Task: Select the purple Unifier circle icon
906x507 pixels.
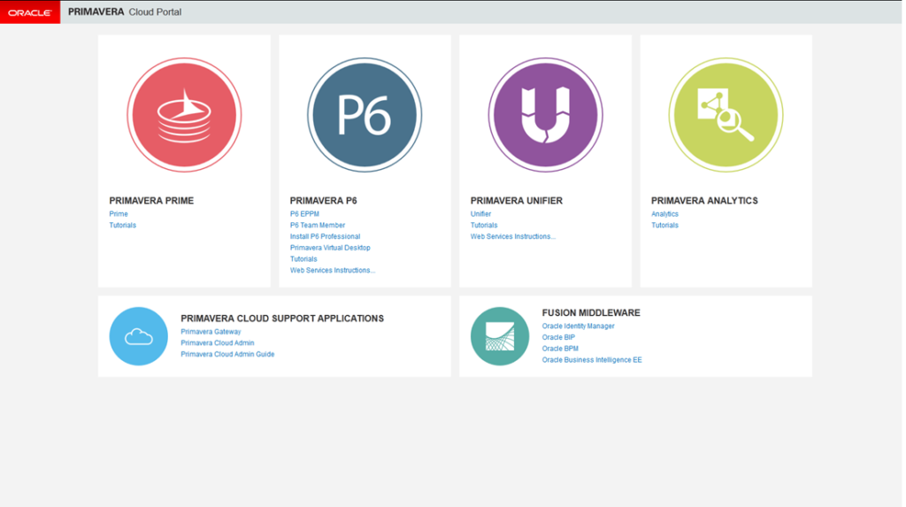Action: pyautogui.click(x=545, y=114)
